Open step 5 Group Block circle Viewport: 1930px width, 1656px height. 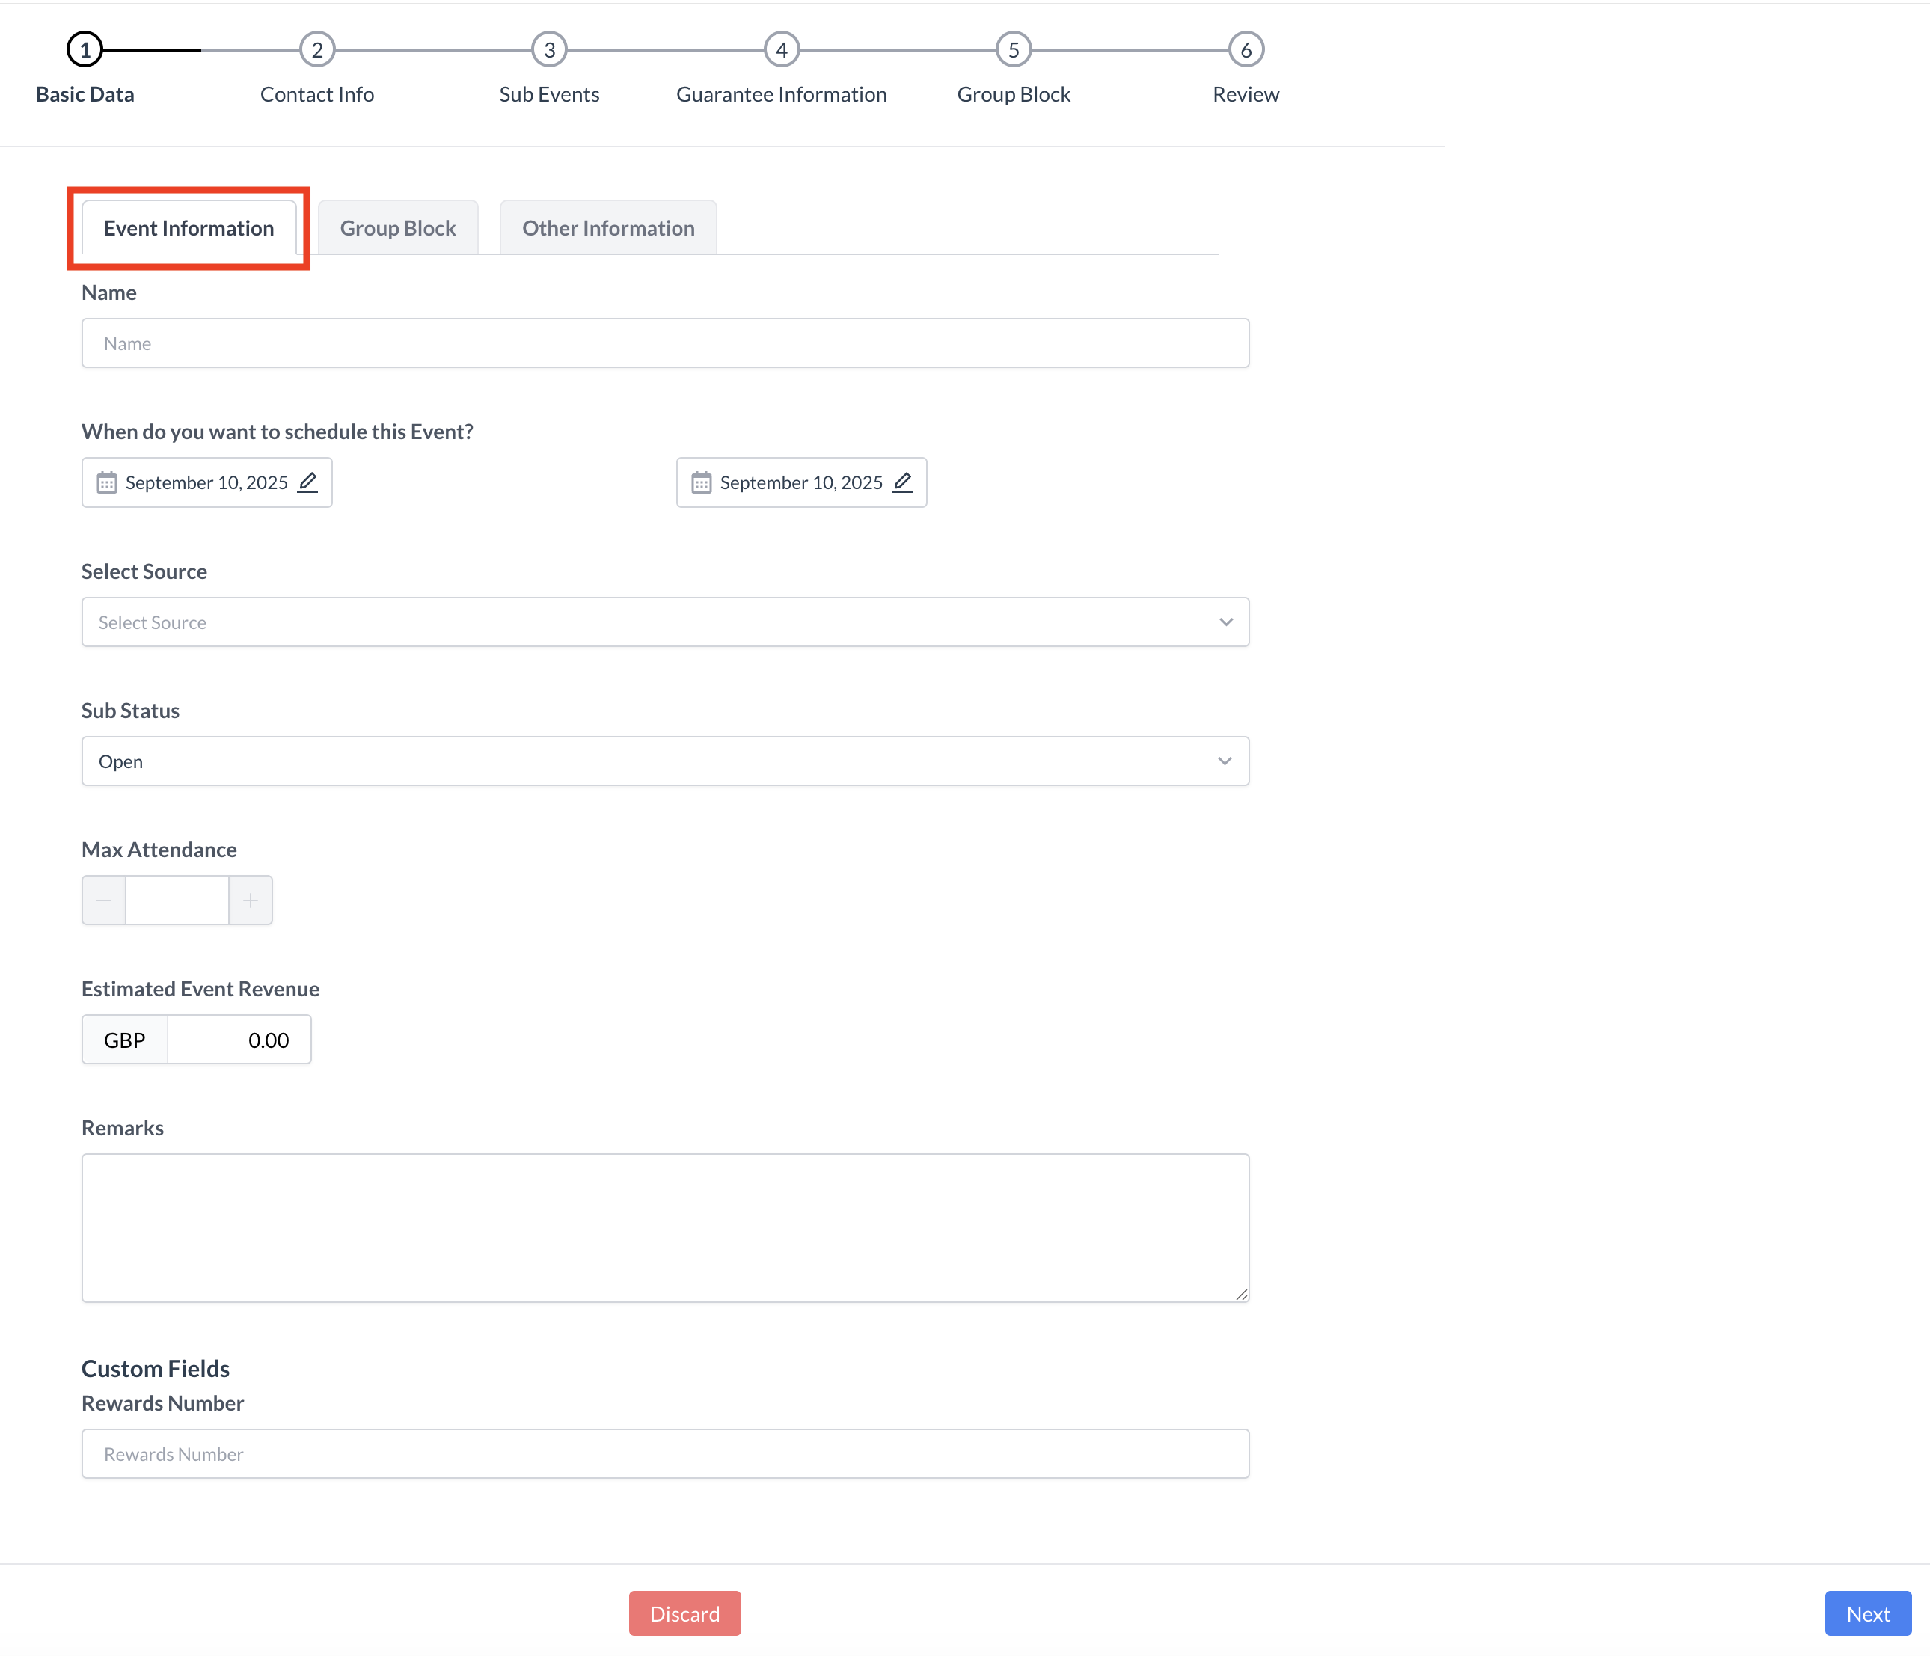pos(1014,50)
